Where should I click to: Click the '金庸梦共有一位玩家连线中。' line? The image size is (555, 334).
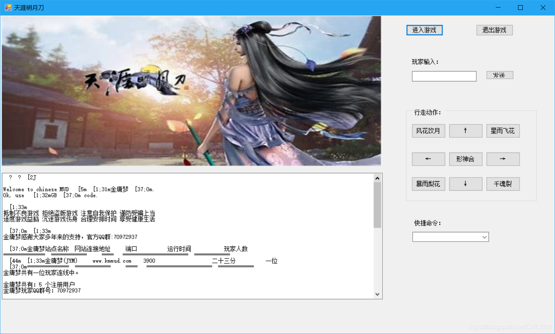pyautogui.click(x=41, y=273)
